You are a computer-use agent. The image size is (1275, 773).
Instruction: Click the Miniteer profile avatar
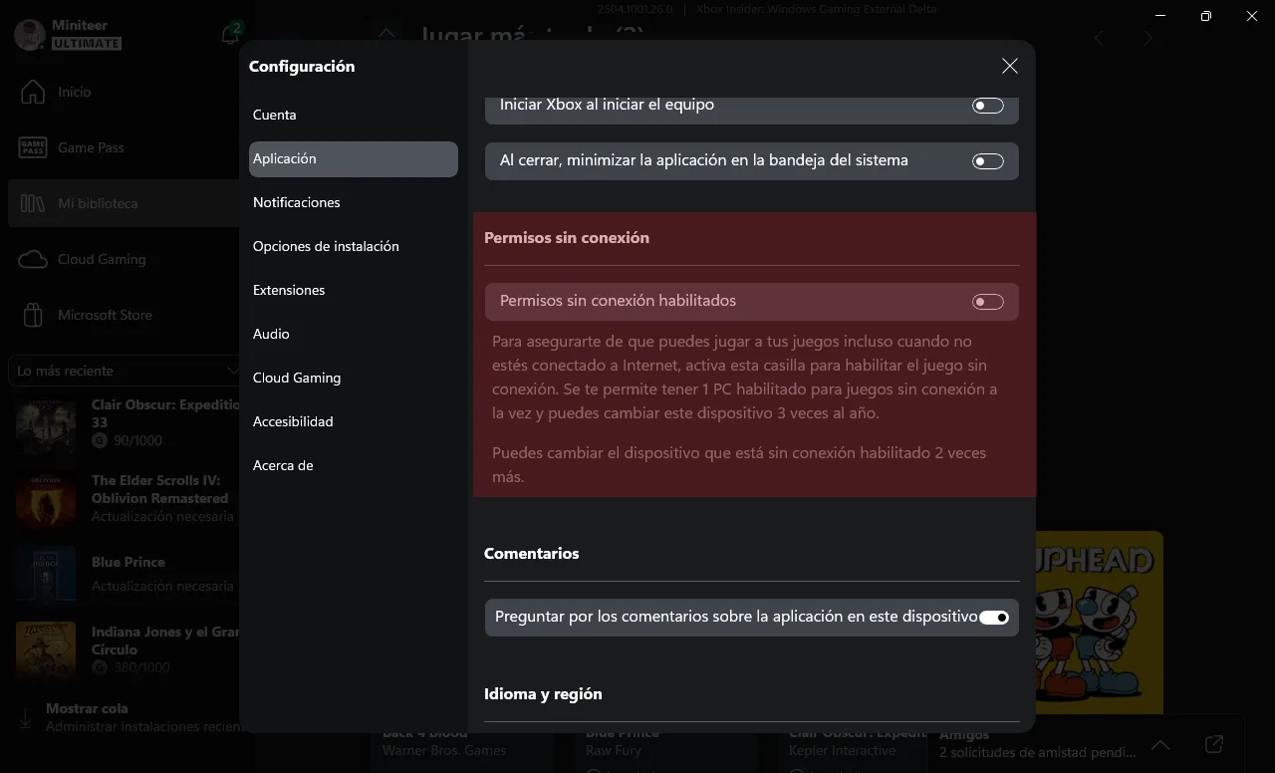[30, 35]
